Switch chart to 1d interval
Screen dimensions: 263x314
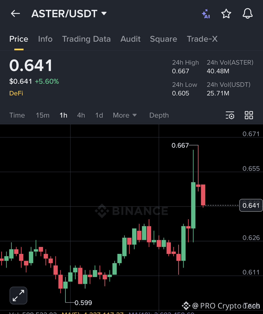99,115
